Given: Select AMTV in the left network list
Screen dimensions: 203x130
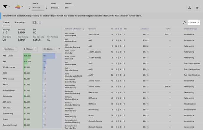Looking at the screenshot, I should point(5,85).
